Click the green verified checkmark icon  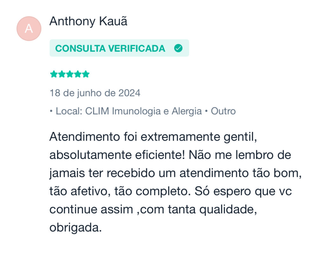coord(178,48)
